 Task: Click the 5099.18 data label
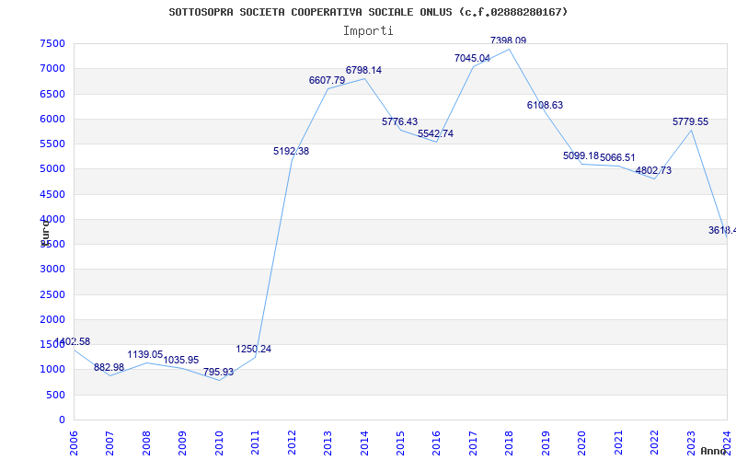coord(581,155)
